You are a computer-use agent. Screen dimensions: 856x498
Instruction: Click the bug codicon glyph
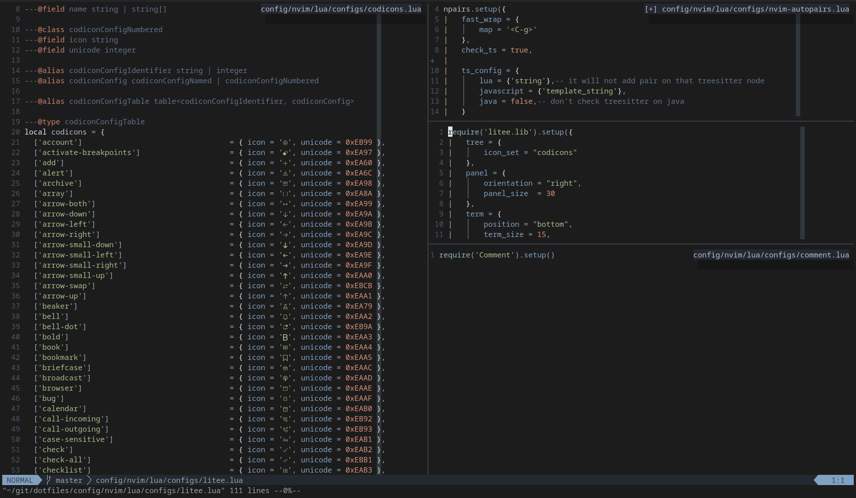[285, 399]
